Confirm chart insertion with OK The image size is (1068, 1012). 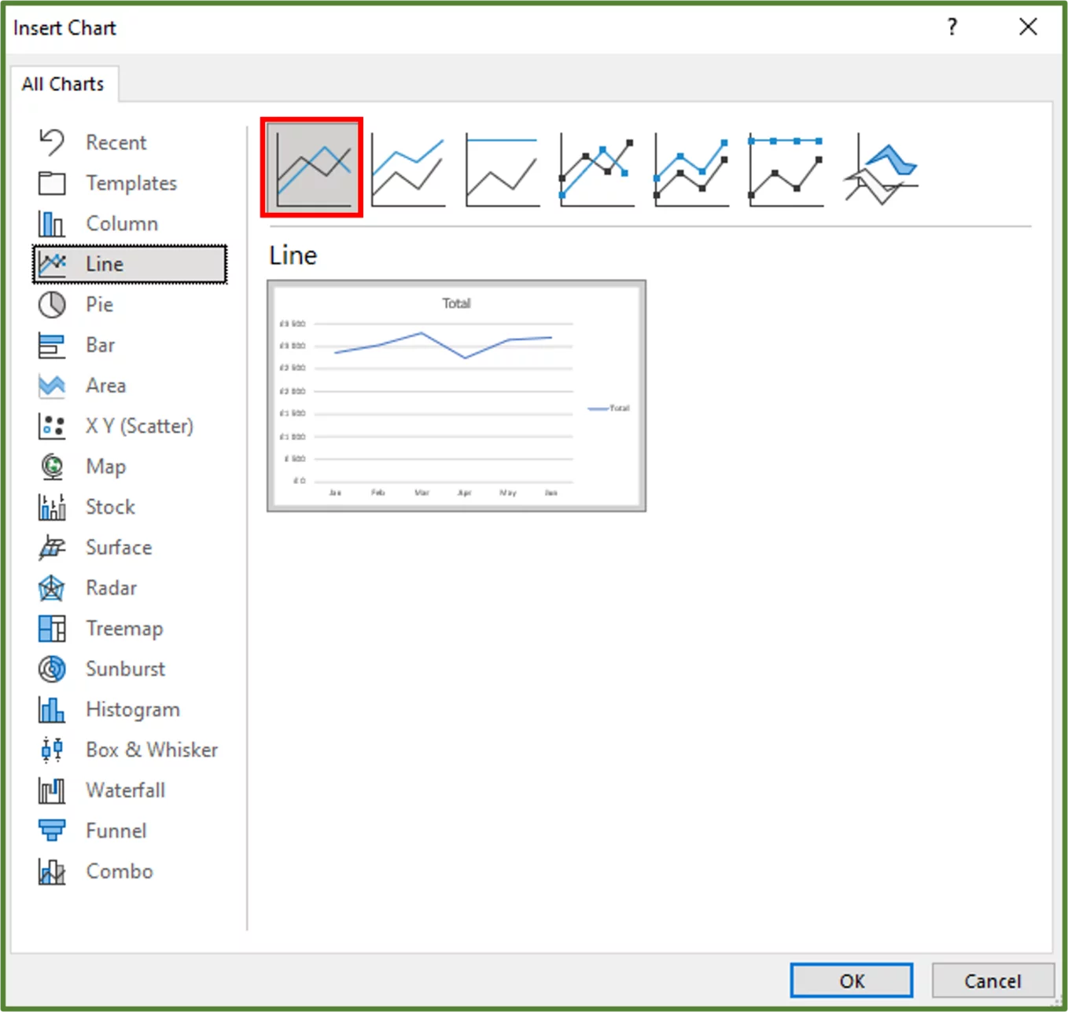(850, 980)
